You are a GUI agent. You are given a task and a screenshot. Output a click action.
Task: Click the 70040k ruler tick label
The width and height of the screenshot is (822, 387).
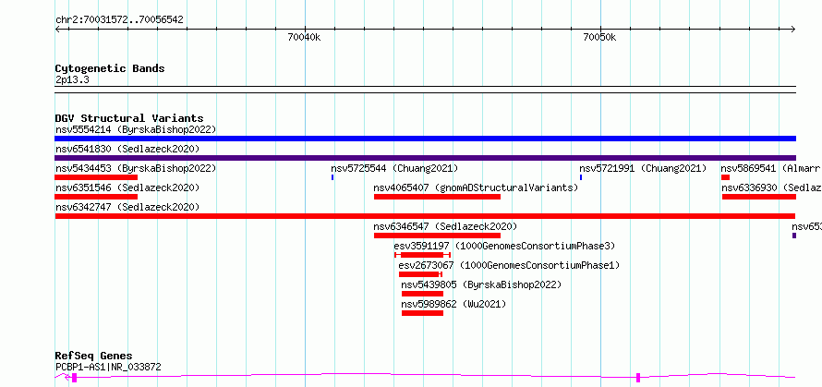click(304, 37)
